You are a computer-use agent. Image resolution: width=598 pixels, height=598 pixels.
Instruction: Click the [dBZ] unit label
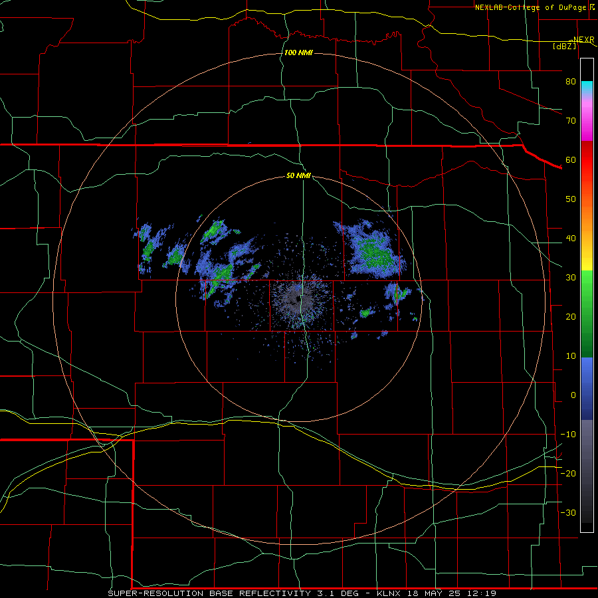(x=564, y=46)
